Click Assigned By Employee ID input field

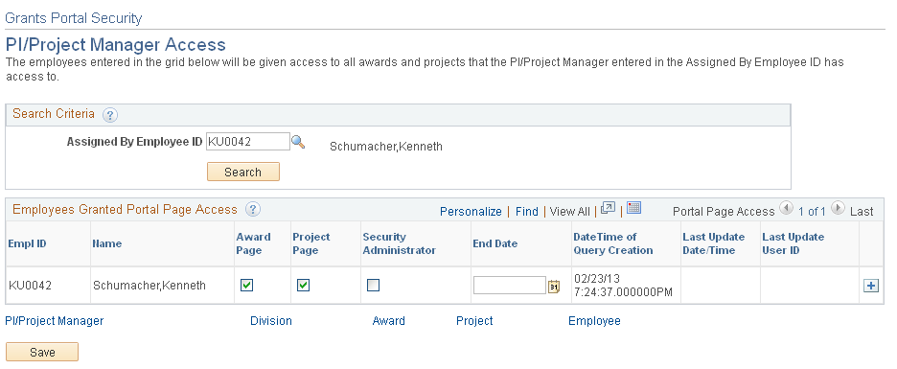click(247, 142)
